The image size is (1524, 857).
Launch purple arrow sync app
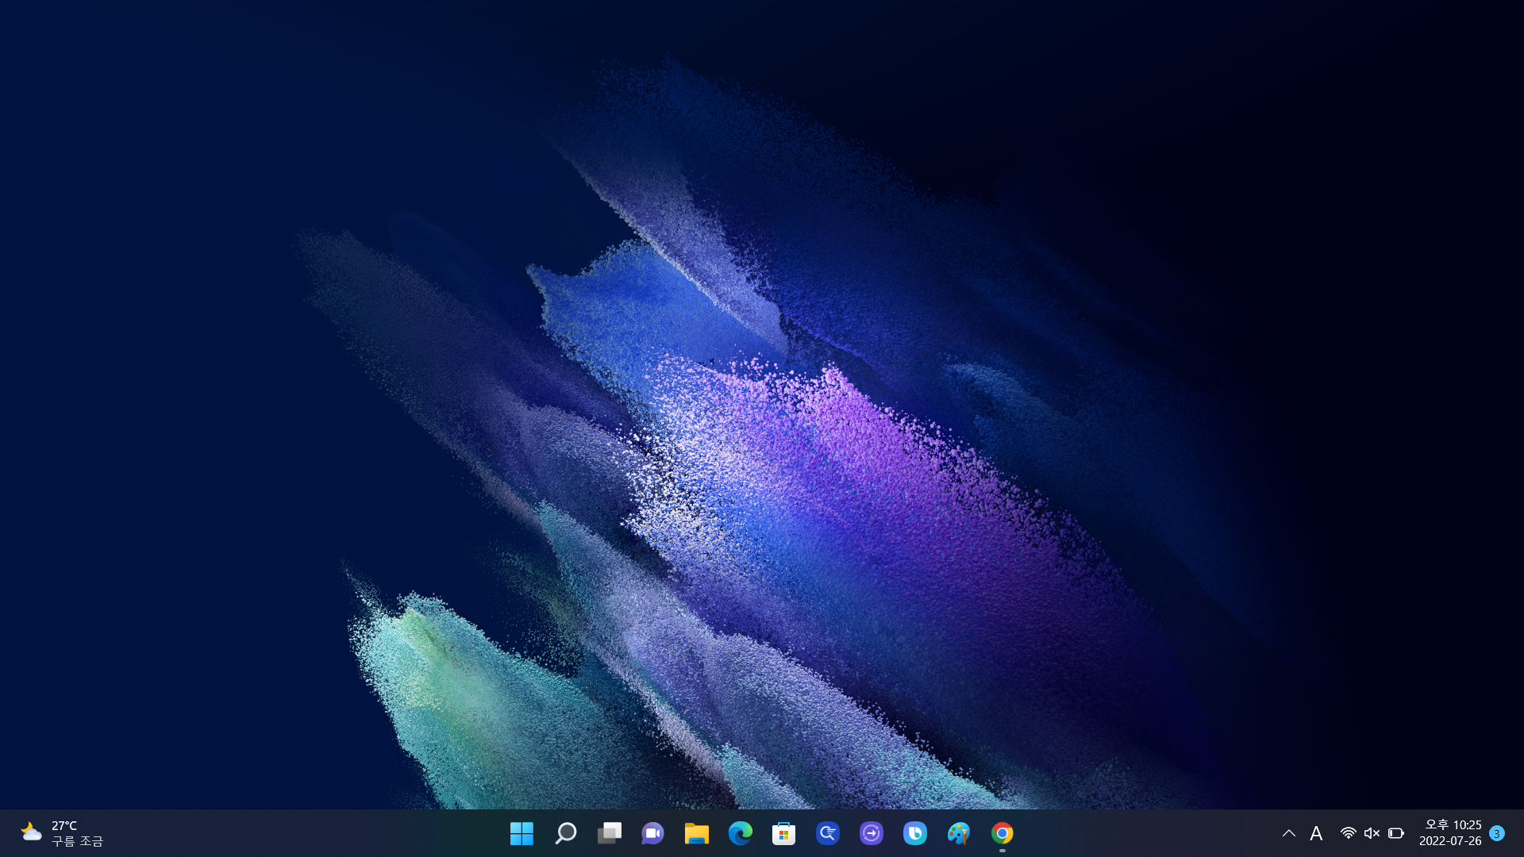(x=871, y=833)
